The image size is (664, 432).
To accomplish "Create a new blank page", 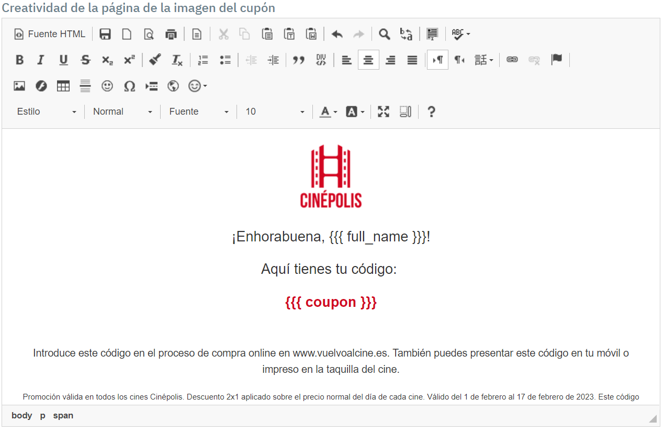I will (127, 34).
